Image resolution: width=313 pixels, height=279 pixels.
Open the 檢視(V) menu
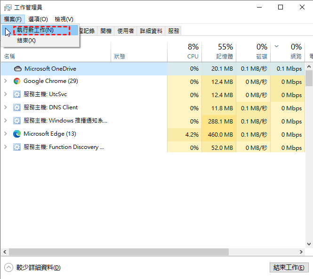click(x=64, y=19)
